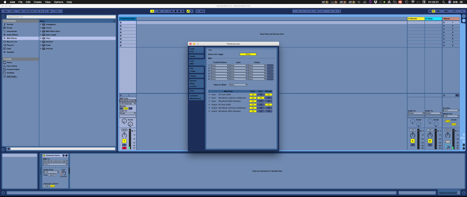Solo the External Instrument track

[x=124, y=145]
